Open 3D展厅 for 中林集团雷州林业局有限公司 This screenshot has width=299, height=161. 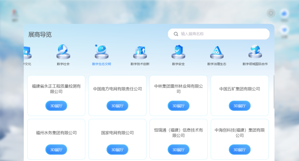[x=179, y=105]
